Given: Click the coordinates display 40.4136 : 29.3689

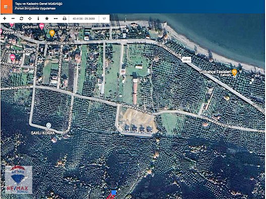Looking at the screenshot, I should coord(84,19).
